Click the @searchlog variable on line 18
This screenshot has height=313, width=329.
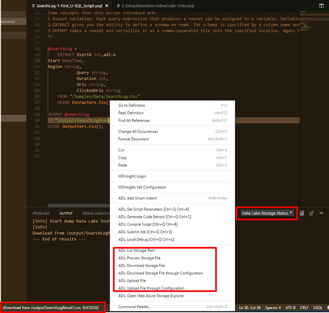(60, 49)
